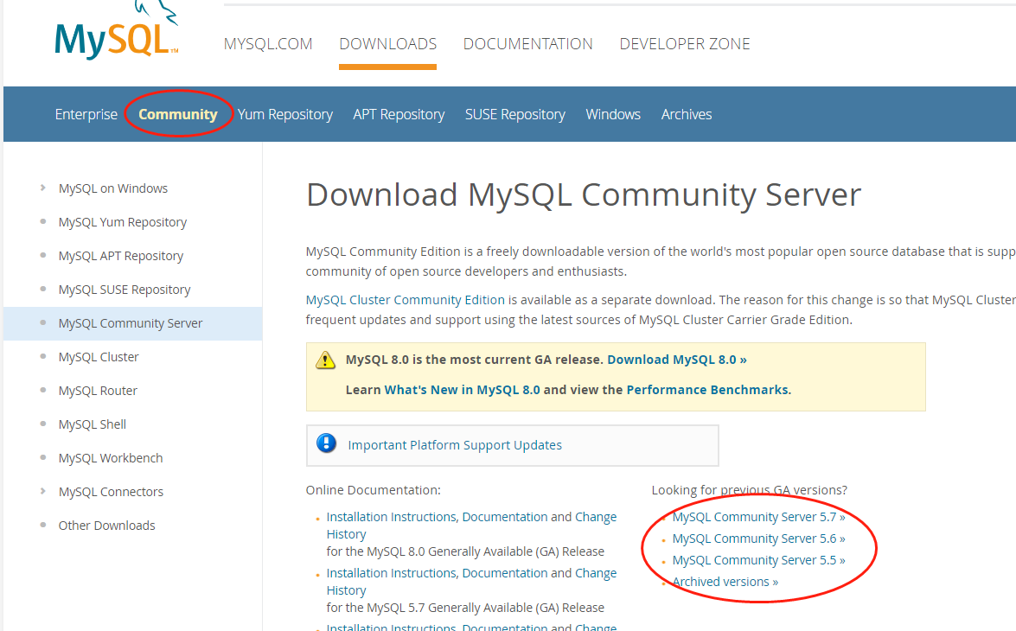
Task: Open Important Platform Support Updates link
Action: tap(455, 445)
